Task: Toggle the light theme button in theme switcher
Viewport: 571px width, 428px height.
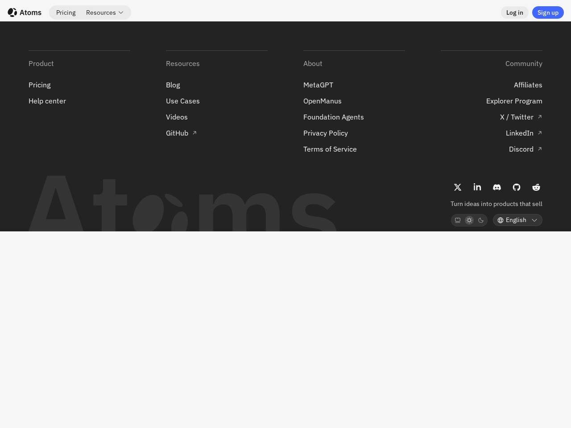Action: point(469,220)
